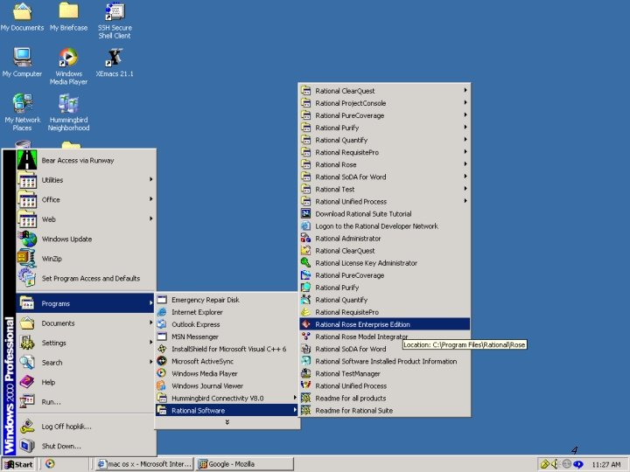Screen dimensions: 630x472
Task: Open My Network Places desktop icon
Action: point(22,112)
